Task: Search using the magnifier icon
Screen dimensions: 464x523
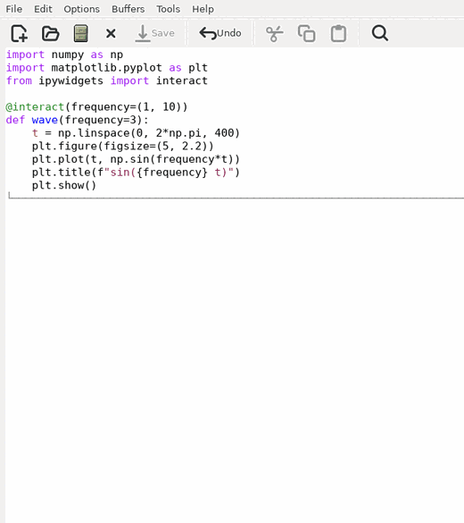Action: tap(380, 33)
